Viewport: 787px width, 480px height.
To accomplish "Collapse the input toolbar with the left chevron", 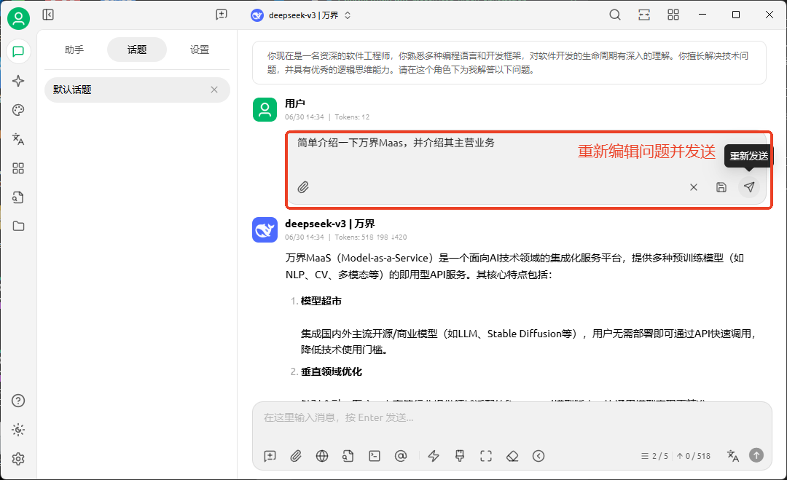I will (539, 456).
